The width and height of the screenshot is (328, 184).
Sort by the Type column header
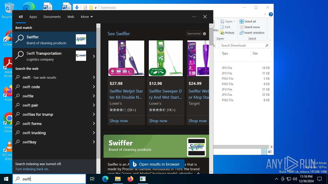(236, 53)
